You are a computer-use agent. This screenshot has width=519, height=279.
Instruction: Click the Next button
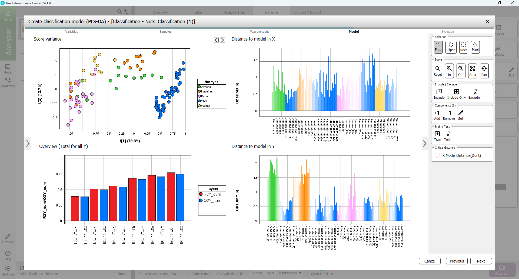click(481, 261)
